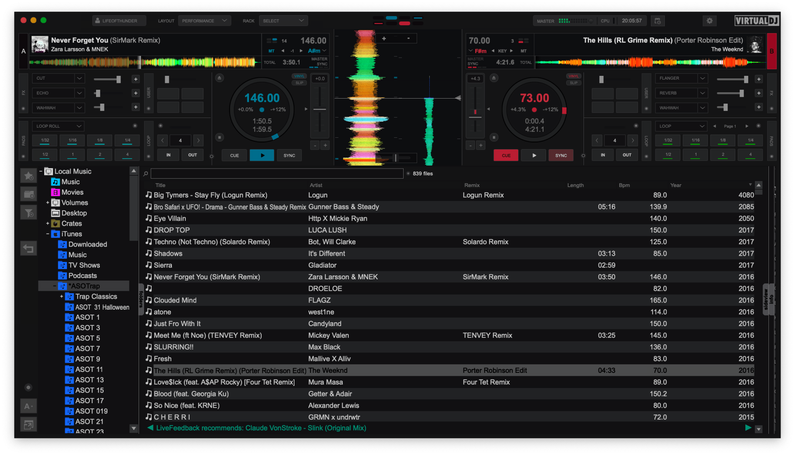
Task: Toggle VINYL mode on deck B
Action: pyautogui.click(x=574, y=76)
